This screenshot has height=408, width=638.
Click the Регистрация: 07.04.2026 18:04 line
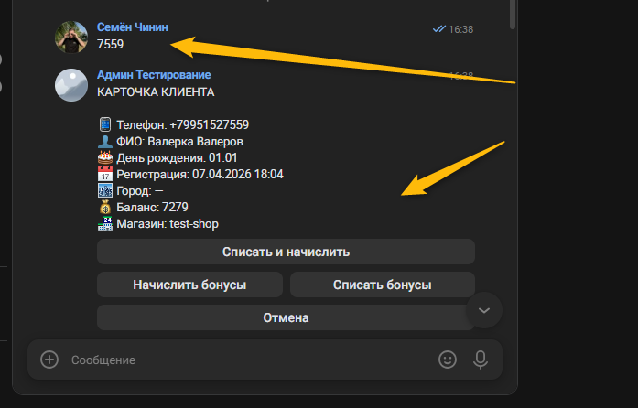[x=200, y=175]
